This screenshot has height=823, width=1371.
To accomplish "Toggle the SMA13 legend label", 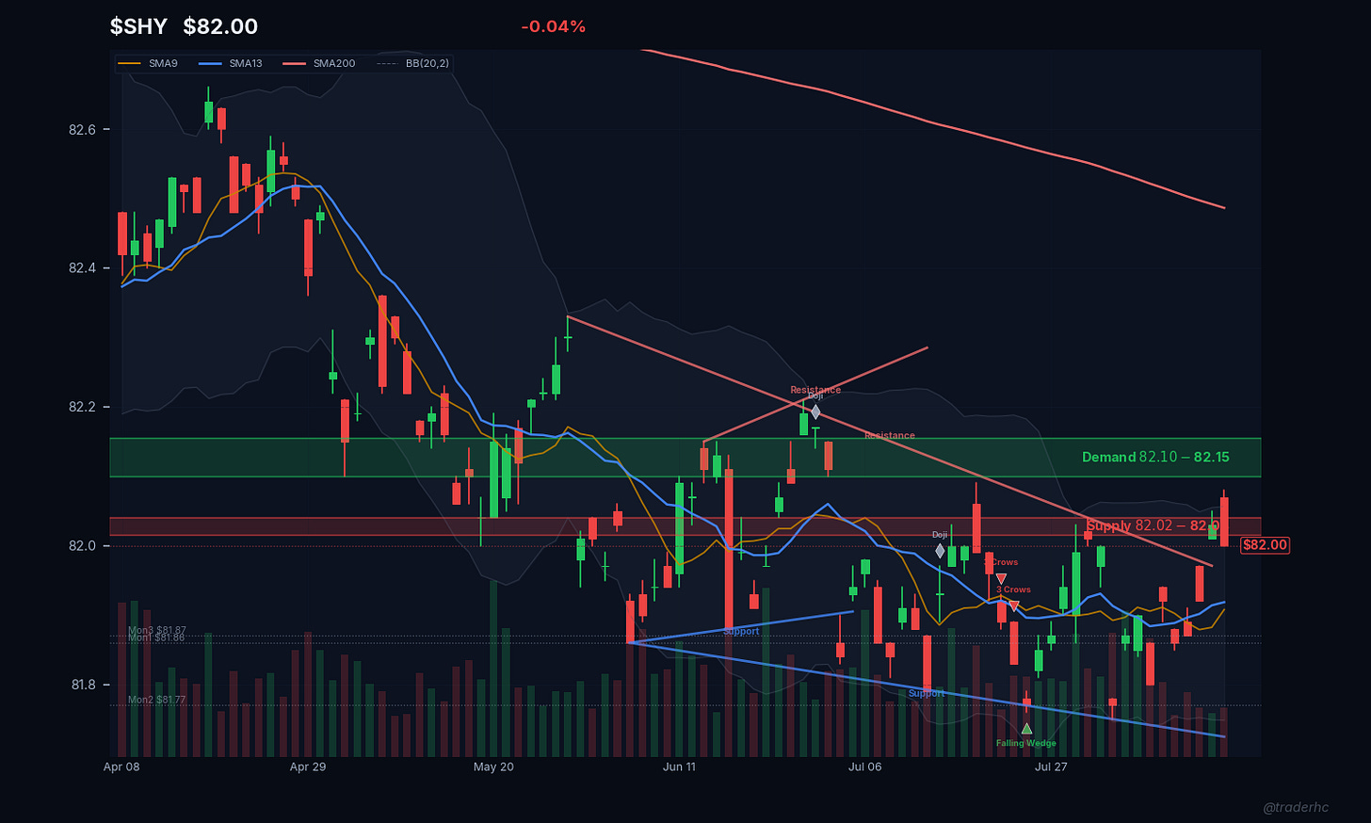I will [x=246, y=63].
